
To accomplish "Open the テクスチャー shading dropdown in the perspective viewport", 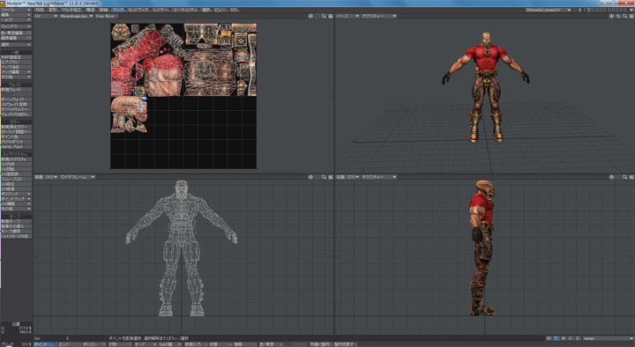I will pyautogui.click(x=379, y=16).
